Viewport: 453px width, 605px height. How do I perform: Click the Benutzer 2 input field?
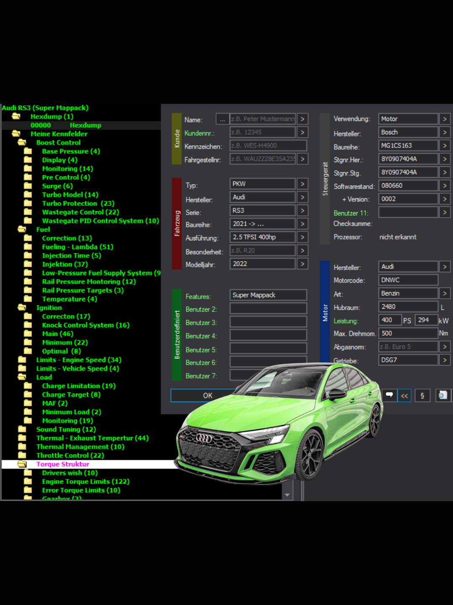268,308
